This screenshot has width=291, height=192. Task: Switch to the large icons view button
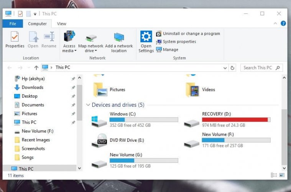282,175
